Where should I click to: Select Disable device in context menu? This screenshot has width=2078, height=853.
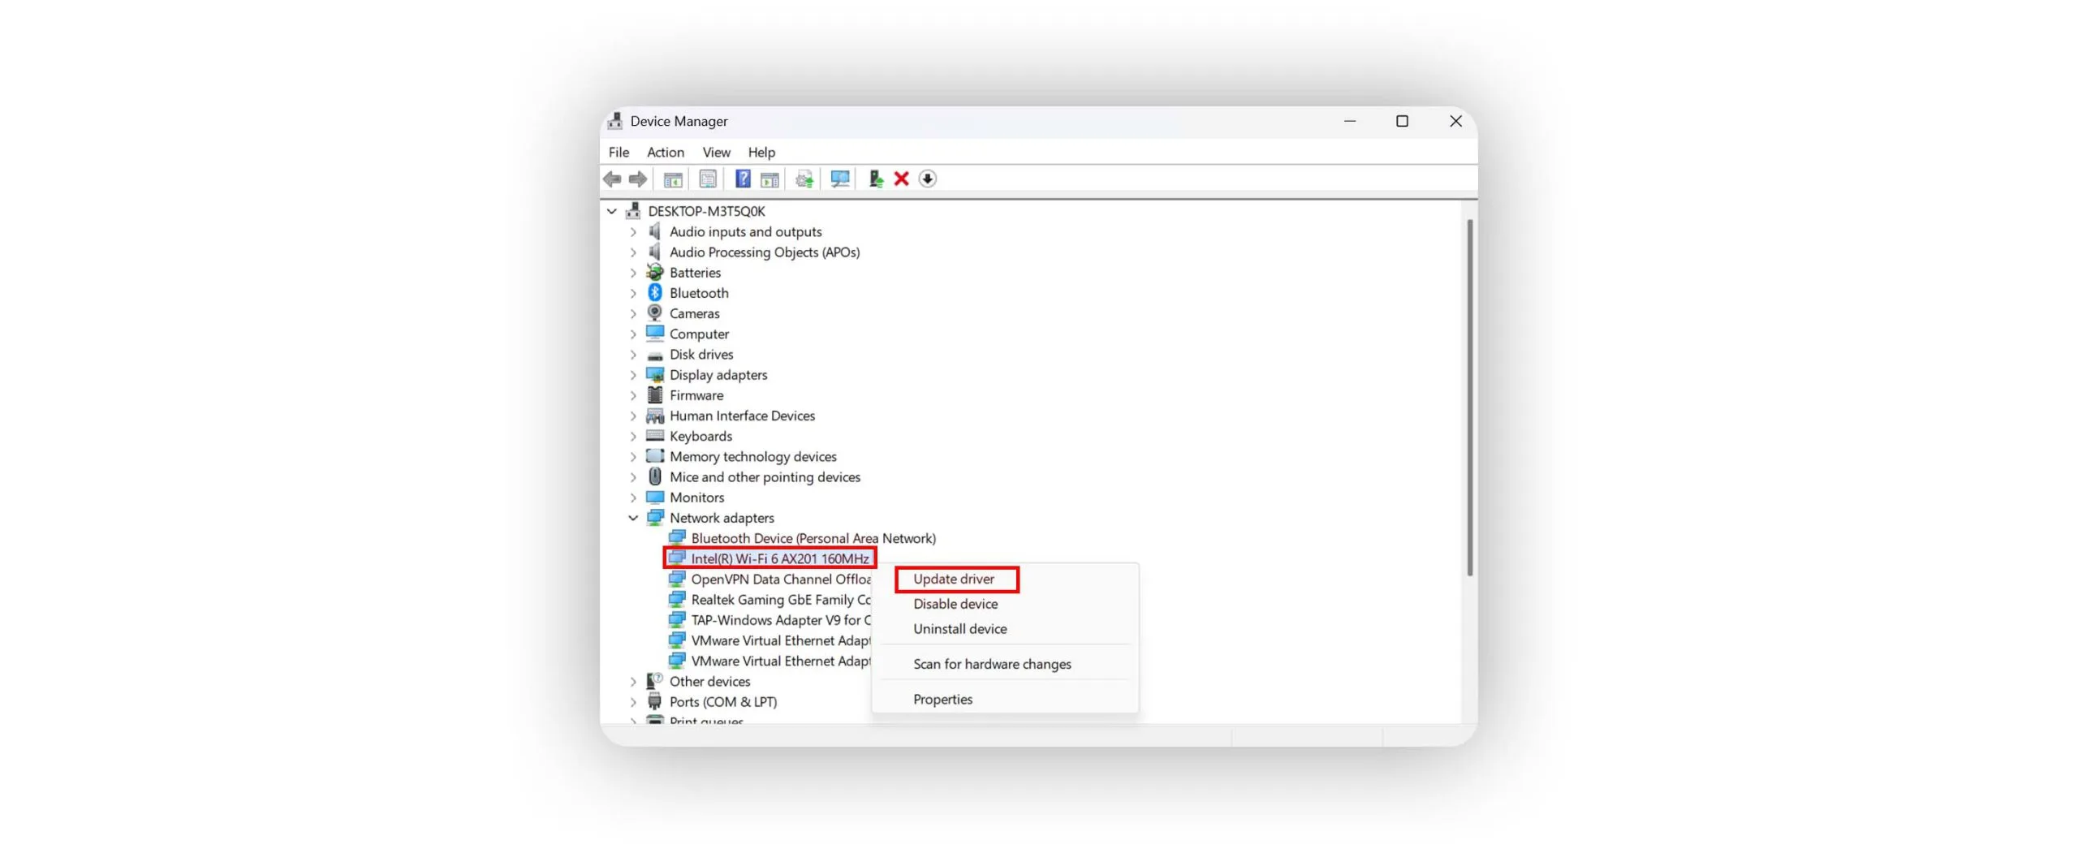pos(955,604)
